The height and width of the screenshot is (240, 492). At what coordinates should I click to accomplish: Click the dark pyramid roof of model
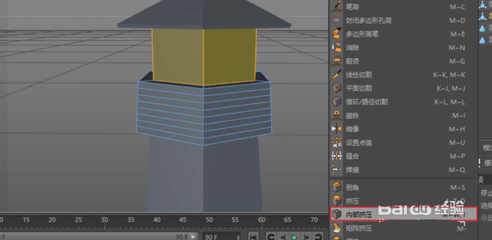pos(204,15)
